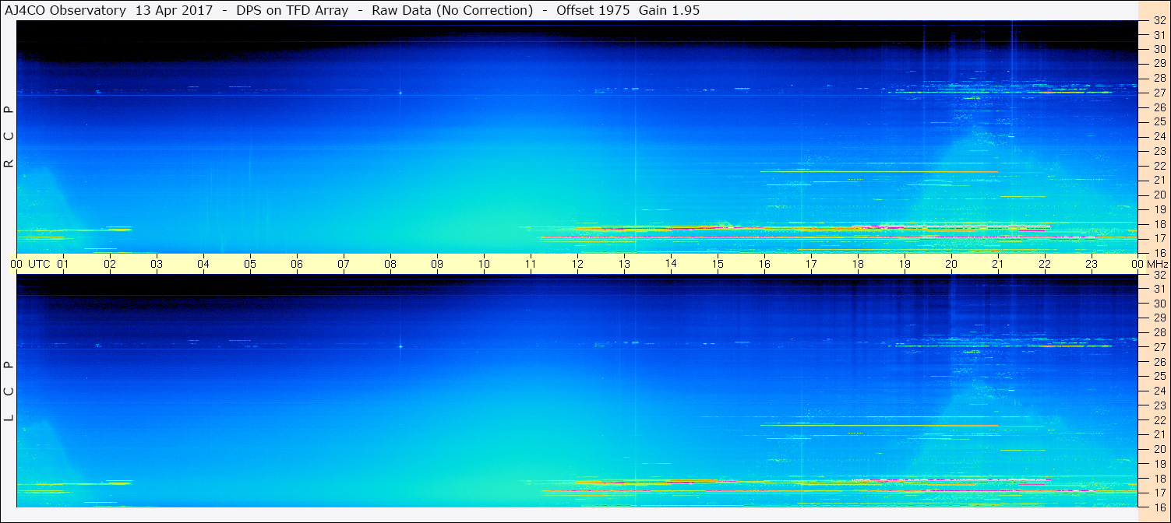Jump to the 01 hour time marker
The width and height of the screenshot is (1171, 523).
(x=63, y=264)
